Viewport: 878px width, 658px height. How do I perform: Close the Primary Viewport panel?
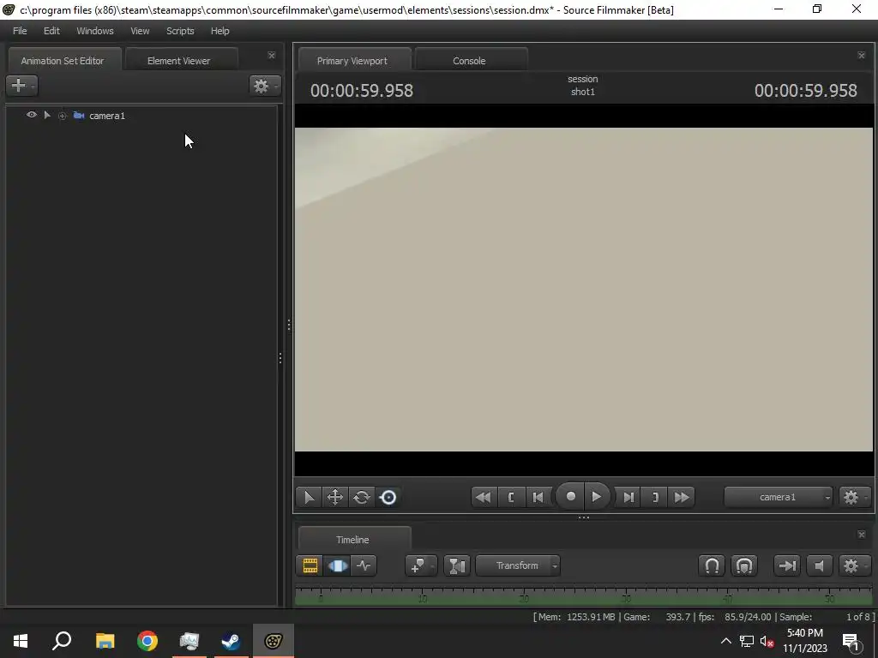click(x=861, y=55)
